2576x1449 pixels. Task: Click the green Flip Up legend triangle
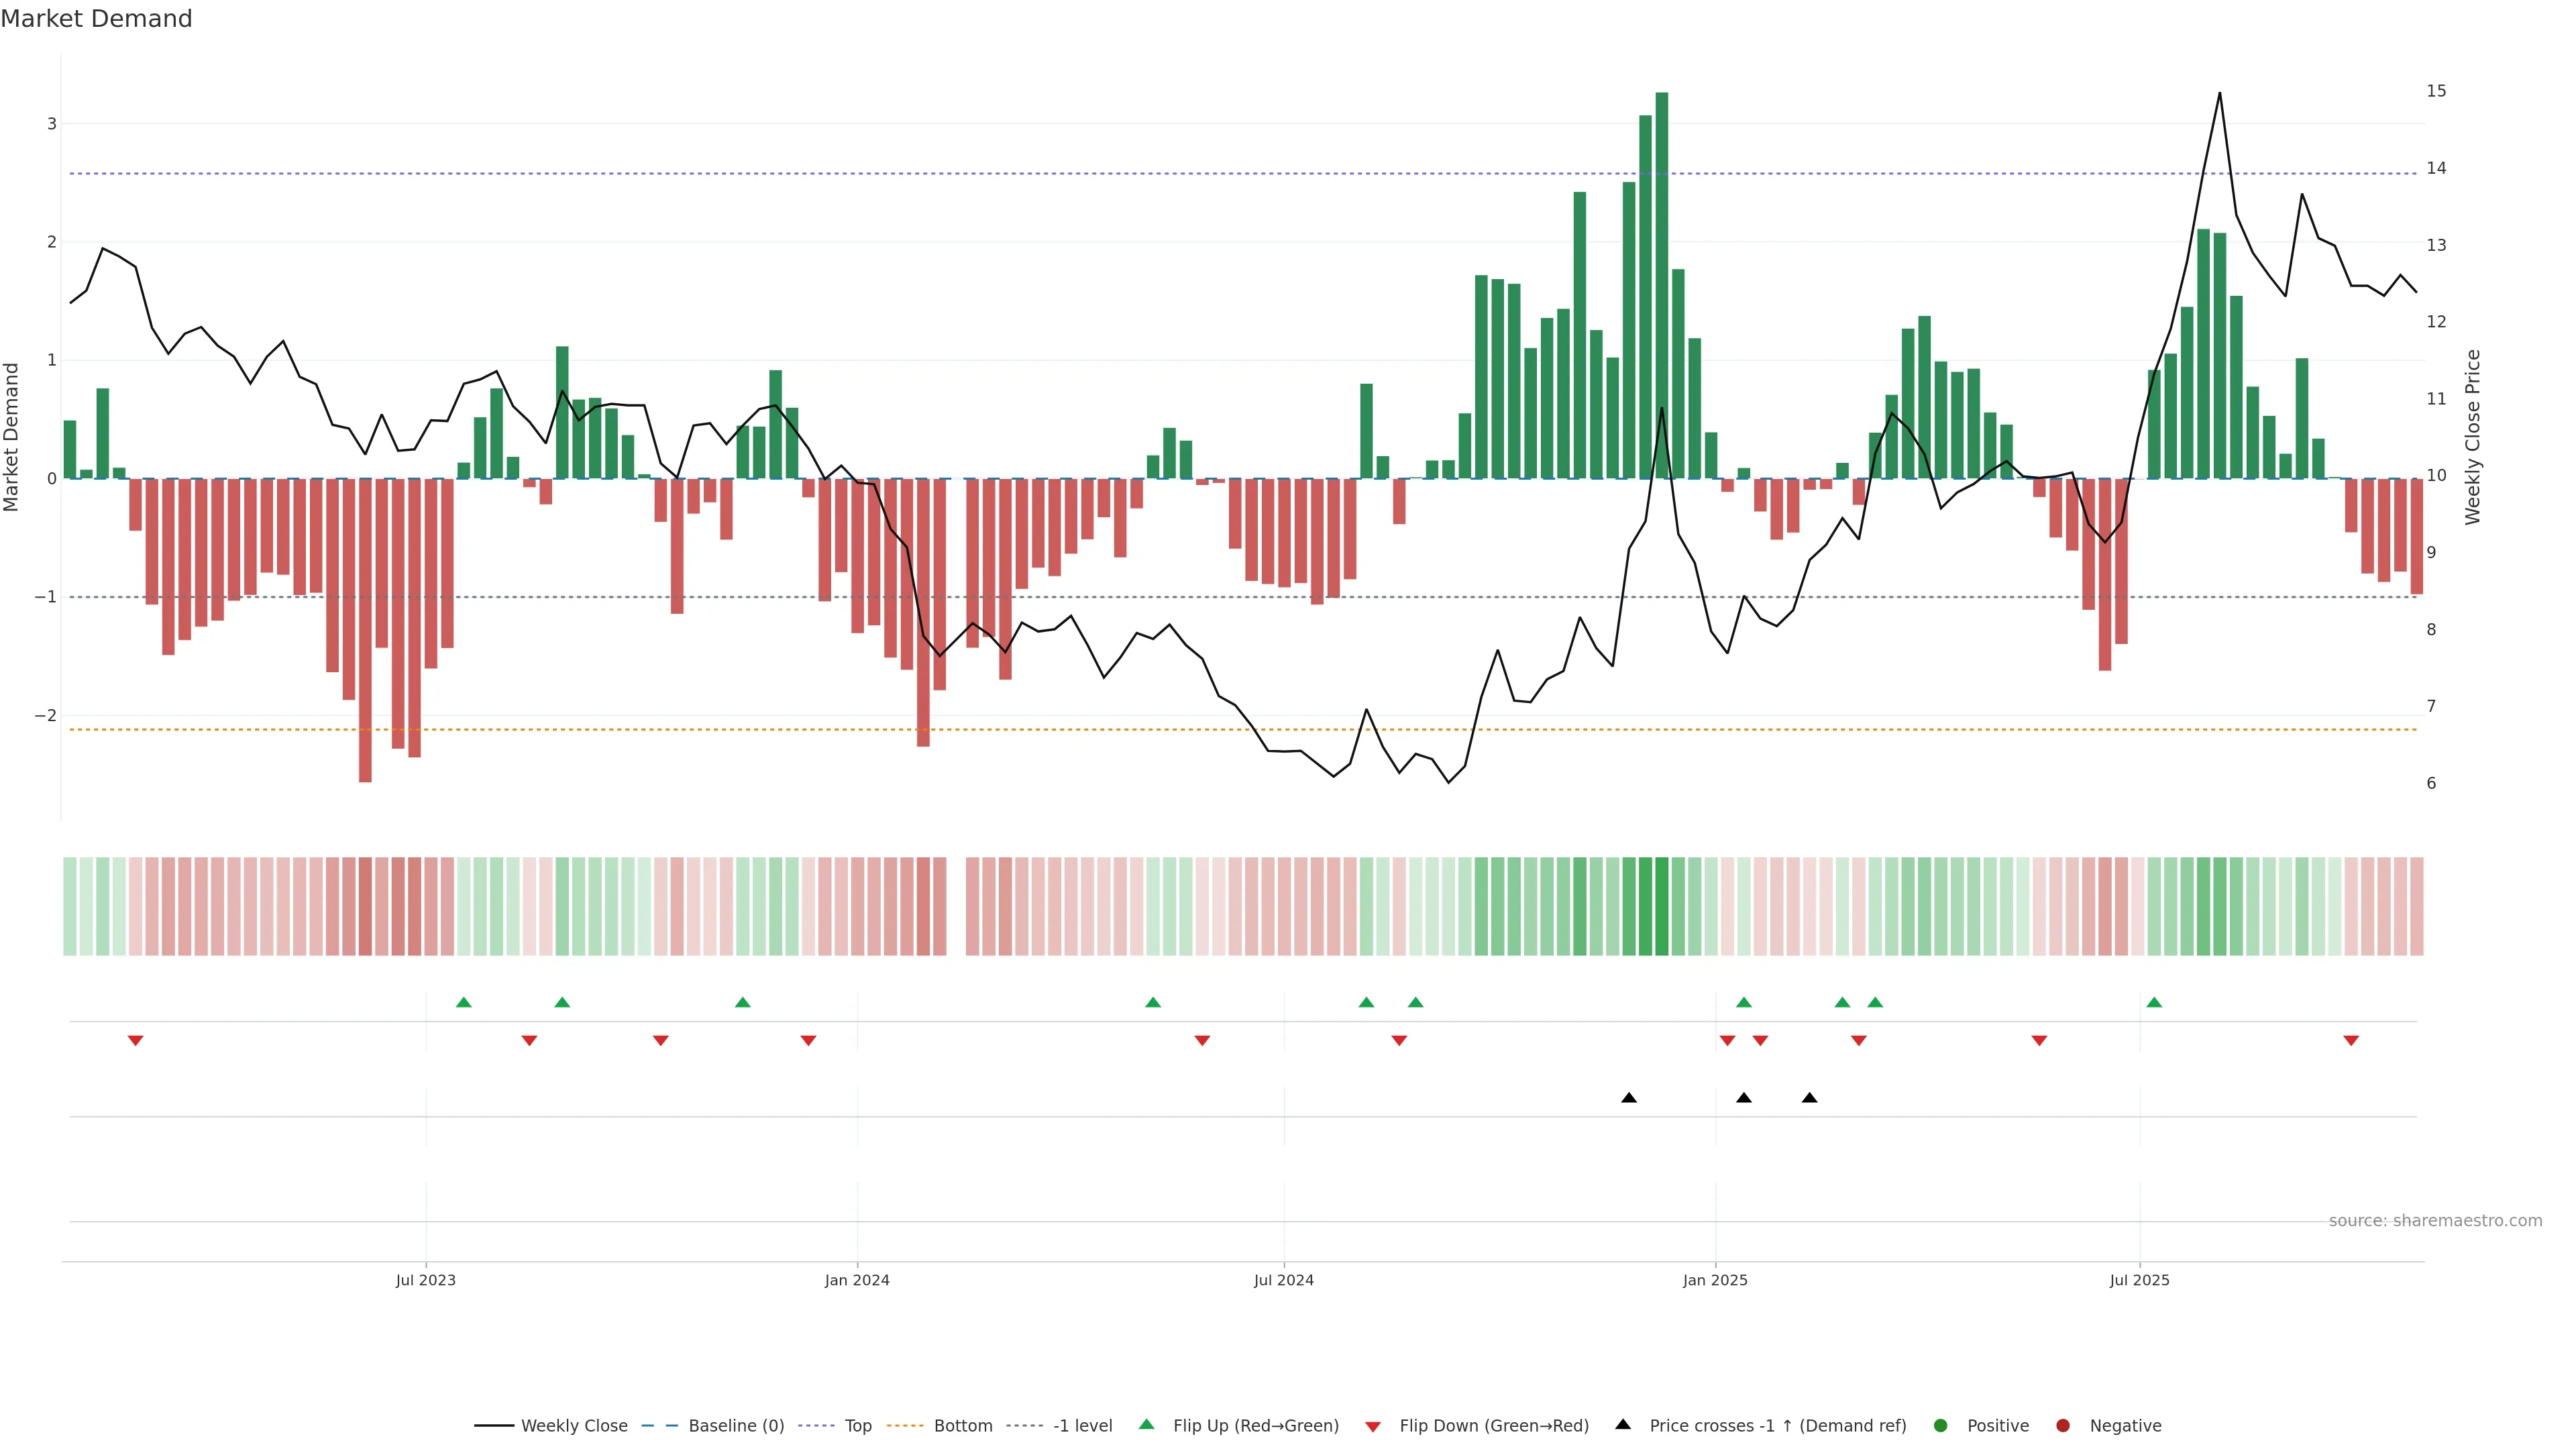[x=1147, y=1424]
